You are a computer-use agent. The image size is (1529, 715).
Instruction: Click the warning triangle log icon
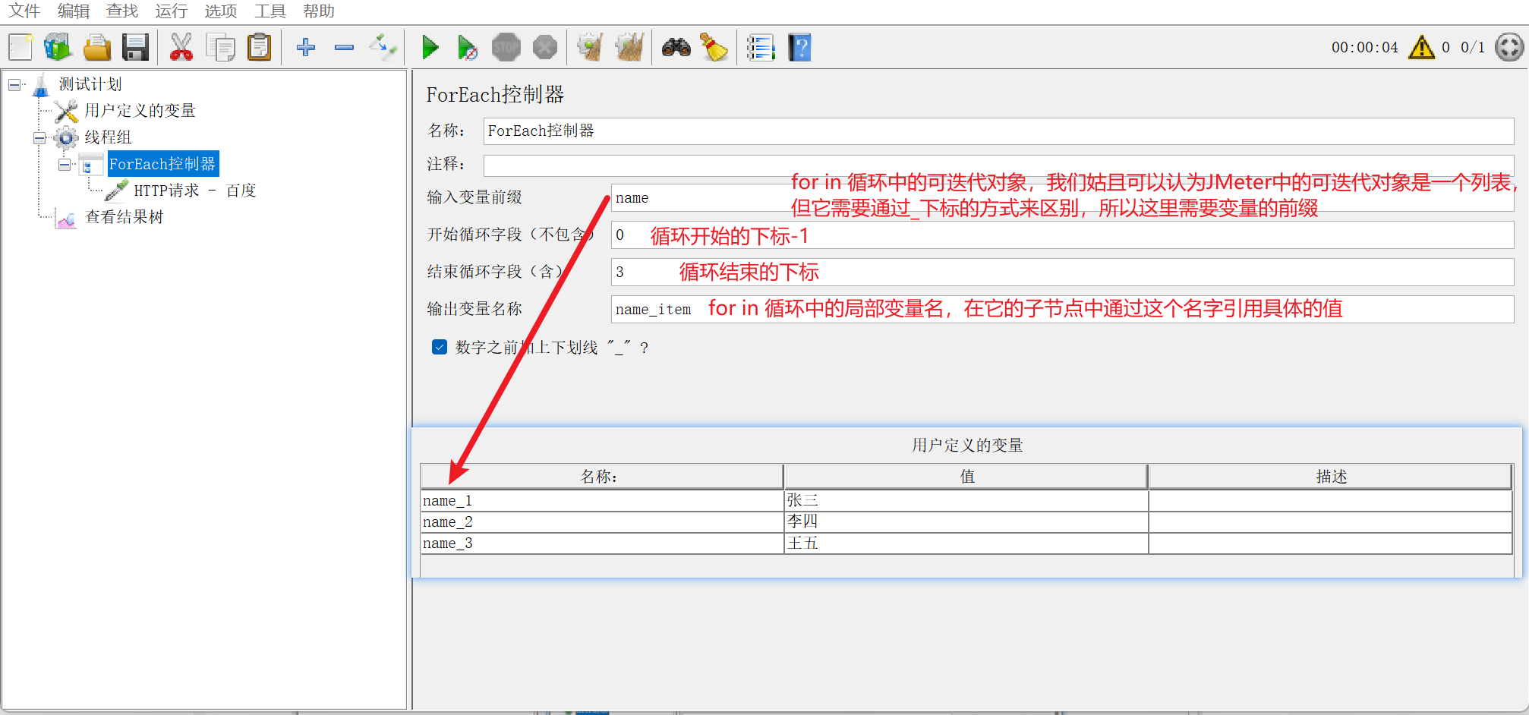[x=1421, y=47]
